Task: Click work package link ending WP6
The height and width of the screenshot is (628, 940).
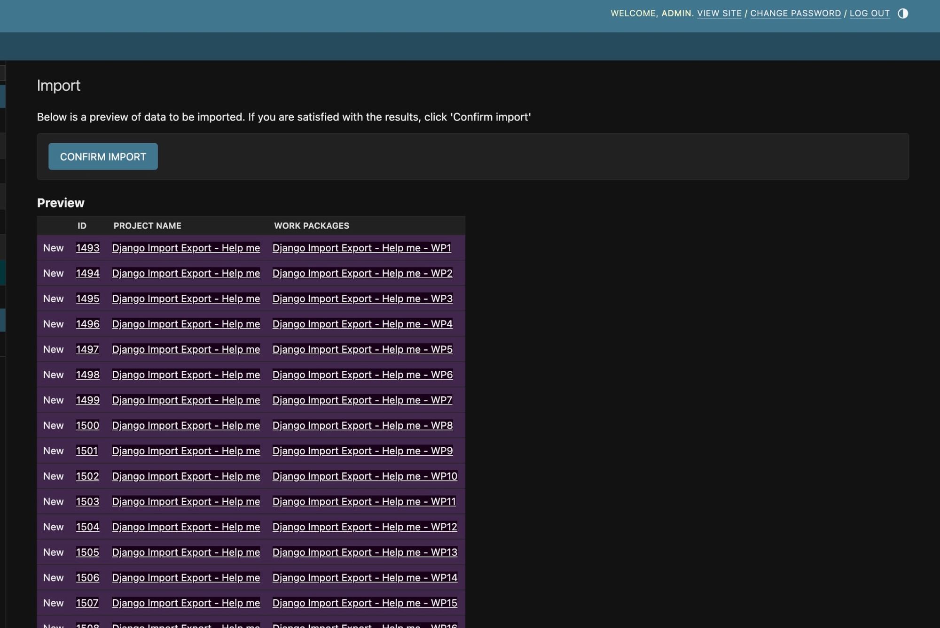Action: [362, 375]
